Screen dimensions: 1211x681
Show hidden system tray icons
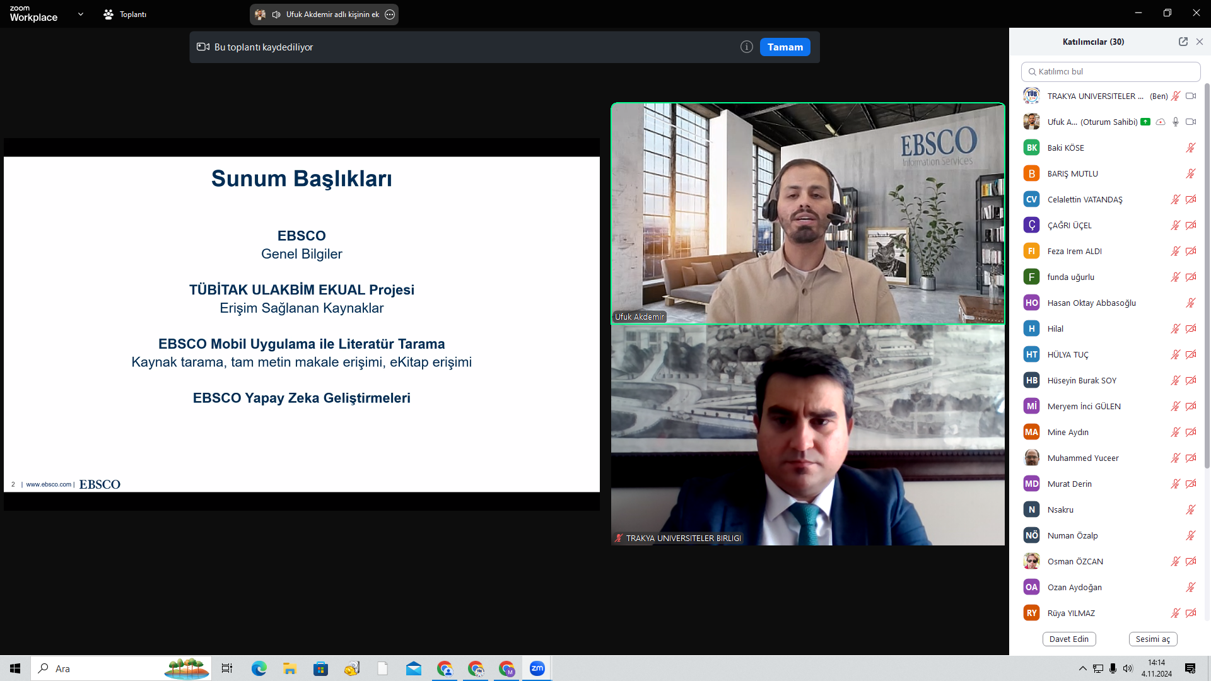[1082, 668]
